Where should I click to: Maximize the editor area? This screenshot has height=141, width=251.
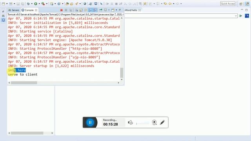[x=247, y=10]
